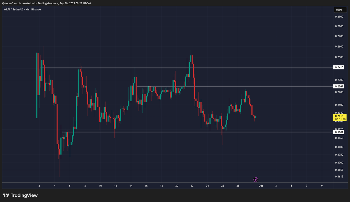
Task: Click the 0.2600 price axis label
Action: tap(339, 46)
